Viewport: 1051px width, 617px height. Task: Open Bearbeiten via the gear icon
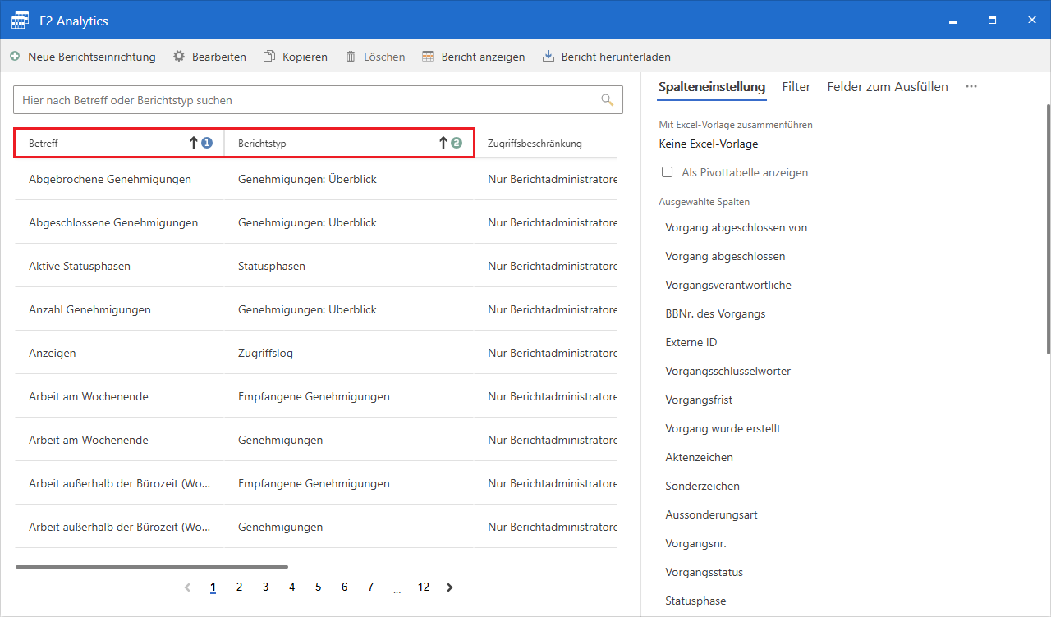click(x=179, y=57)
